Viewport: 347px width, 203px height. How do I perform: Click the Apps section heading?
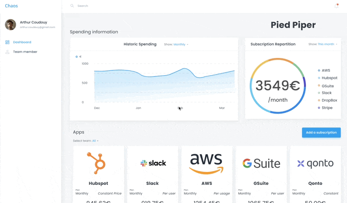point(79,132)
